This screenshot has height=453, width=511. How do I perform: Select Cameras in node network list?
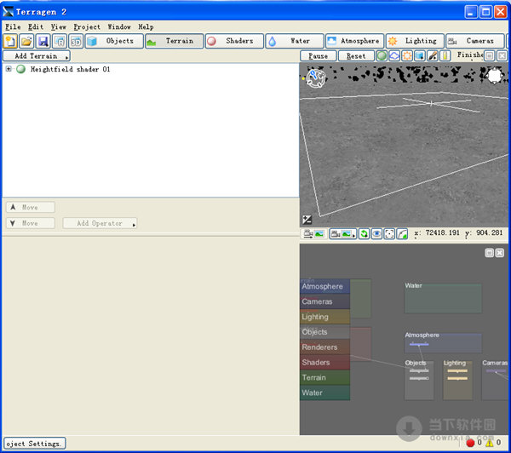tap(325, 301)
